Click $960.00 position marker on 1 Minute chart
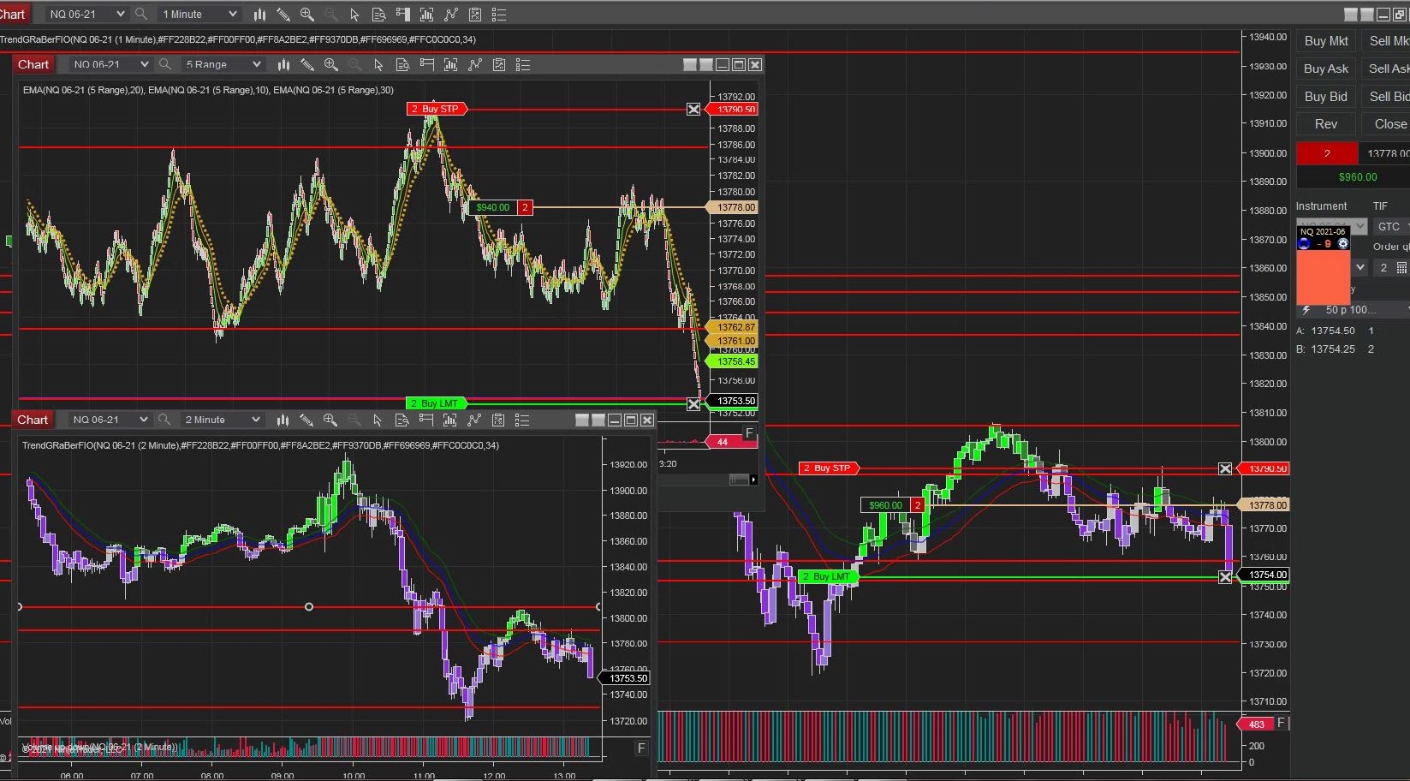The image size is (1410, 781). 892,505
